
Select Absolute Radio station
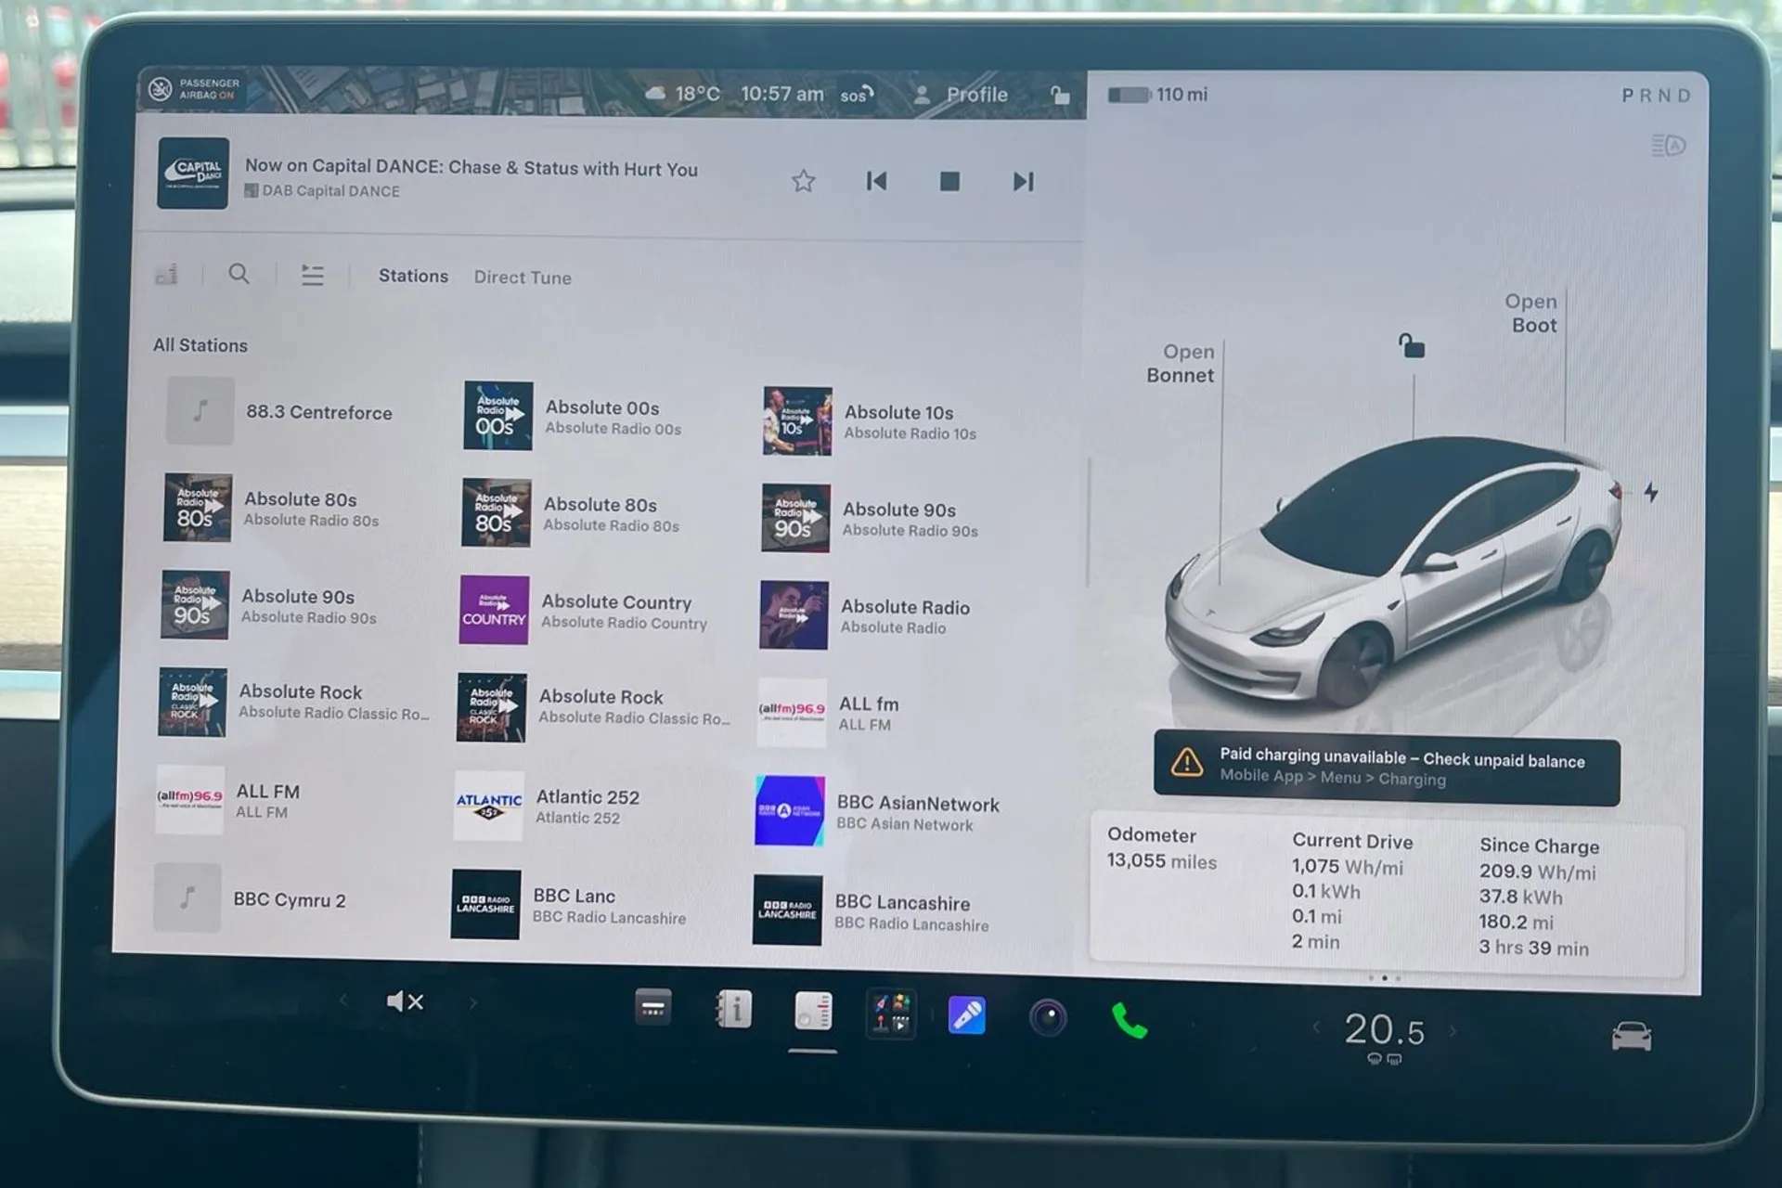(866, 615)
